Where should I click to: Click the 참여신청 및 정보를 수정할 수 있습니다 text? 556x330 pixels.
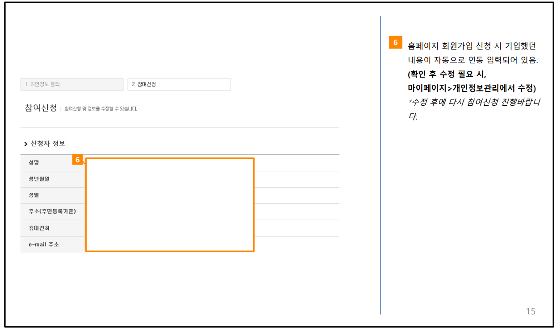pos(100,108)
